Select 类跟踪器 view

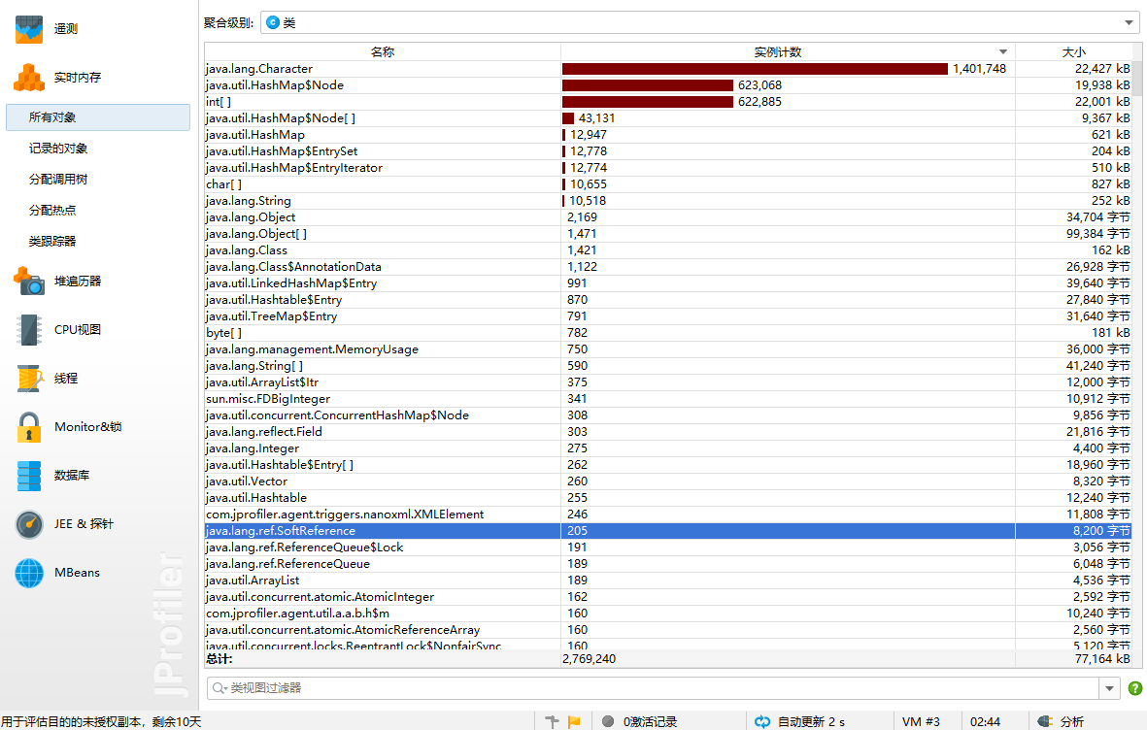[x=51, y=242]
